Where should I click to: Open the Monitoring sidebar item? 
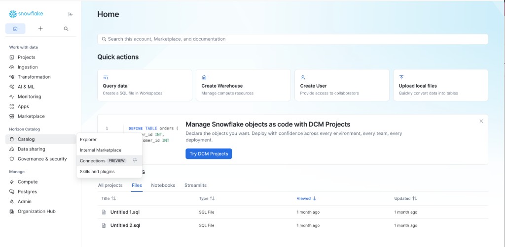40,96
